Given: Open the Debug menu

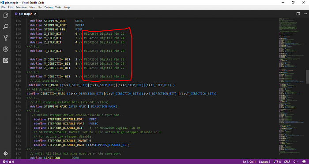Looking at the screenshot, I should [48, 7].
